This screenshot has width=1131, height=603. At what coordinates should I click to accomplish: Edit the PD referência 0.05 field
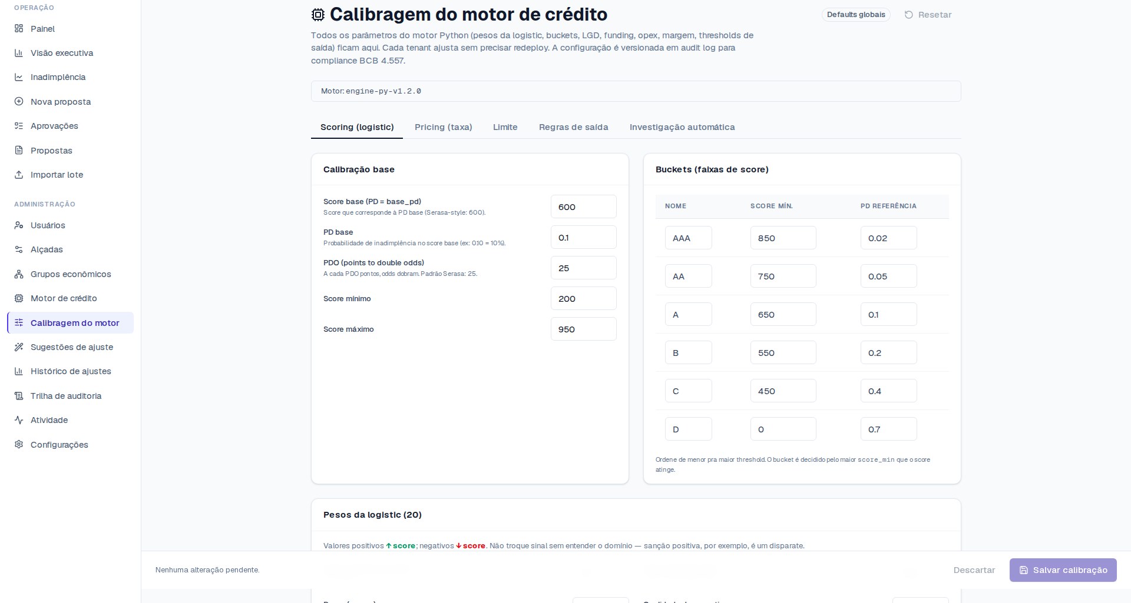889,276
